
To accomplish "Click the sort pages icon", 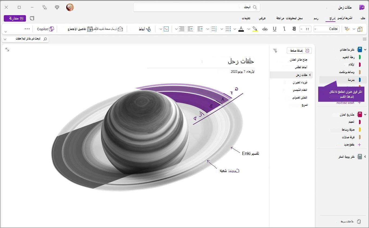I will click(x=275, y=50).
